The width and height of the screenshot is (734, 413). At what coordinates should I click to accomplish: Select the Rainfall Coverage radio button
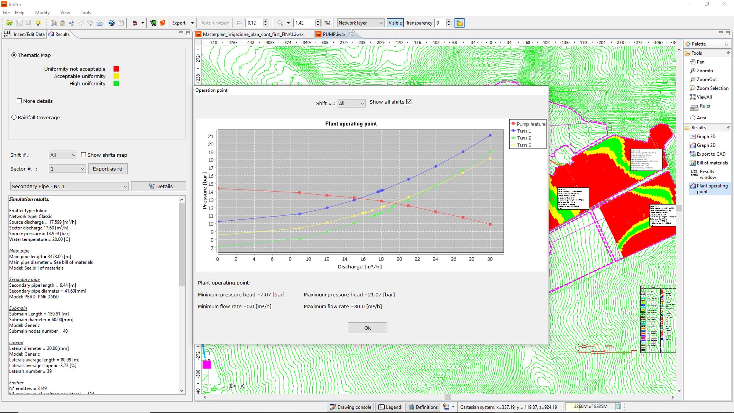click(x=14, y=117)
